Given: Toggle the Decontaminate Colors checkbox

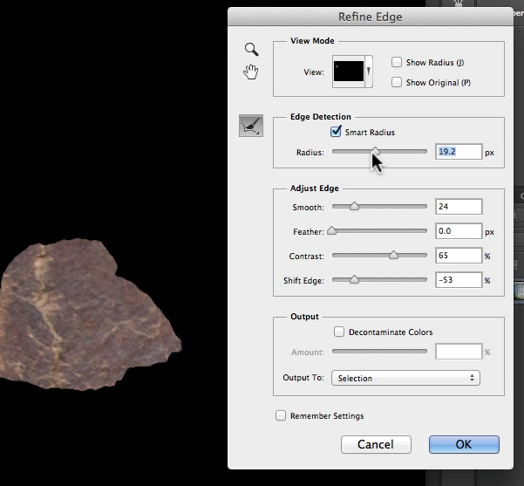Looking at the screenshot, I should 340,332.
